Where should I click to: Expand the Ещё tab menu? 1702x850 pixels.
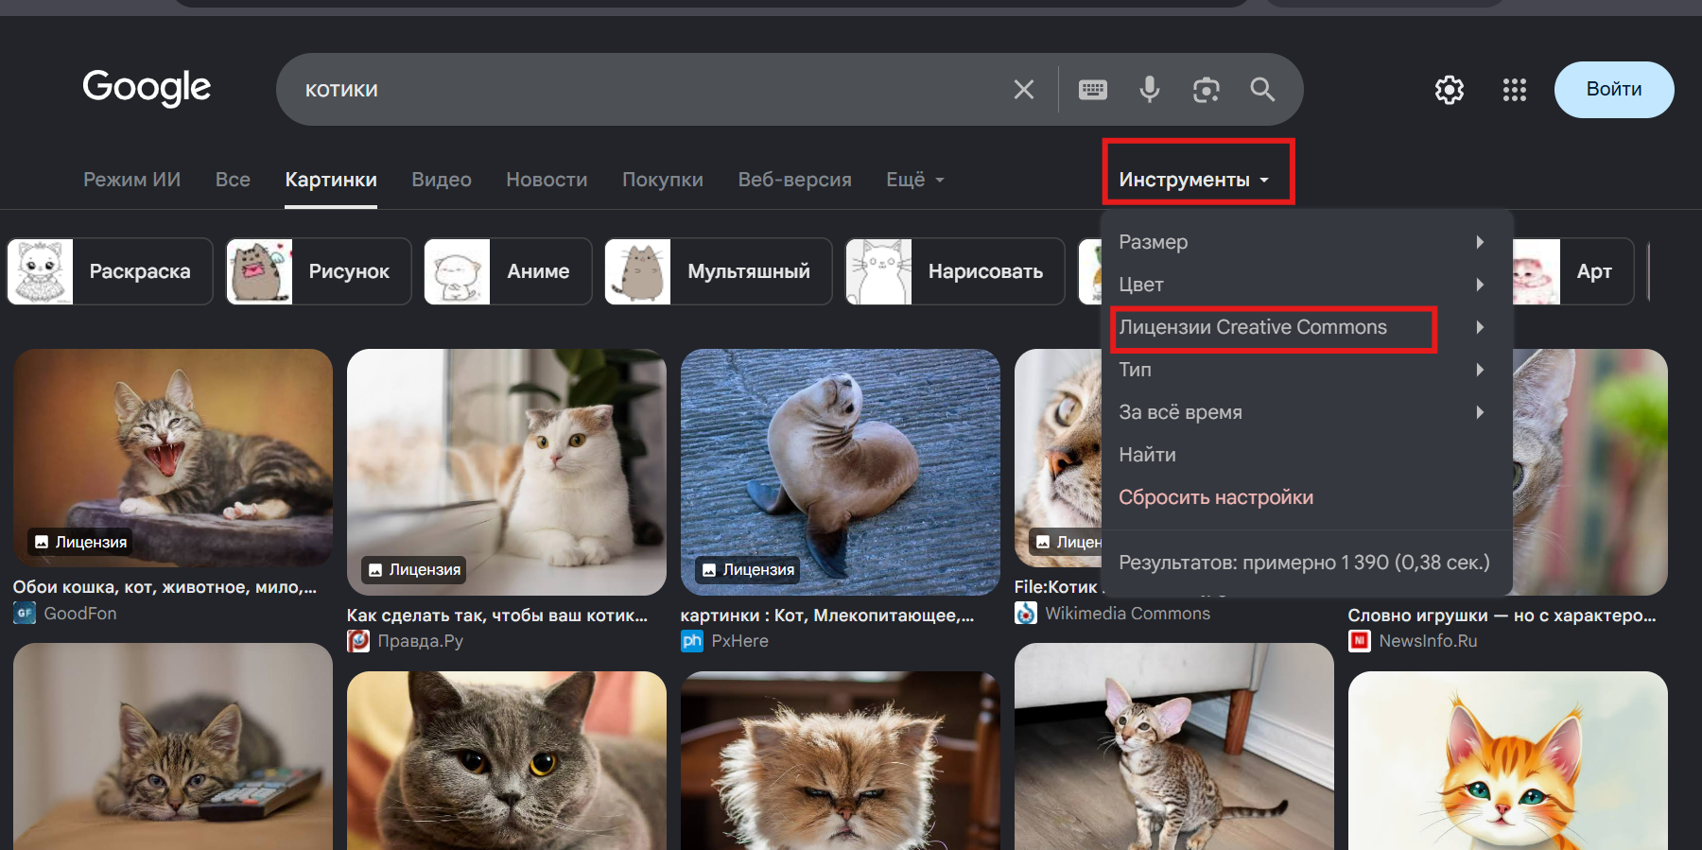point(915,180)
